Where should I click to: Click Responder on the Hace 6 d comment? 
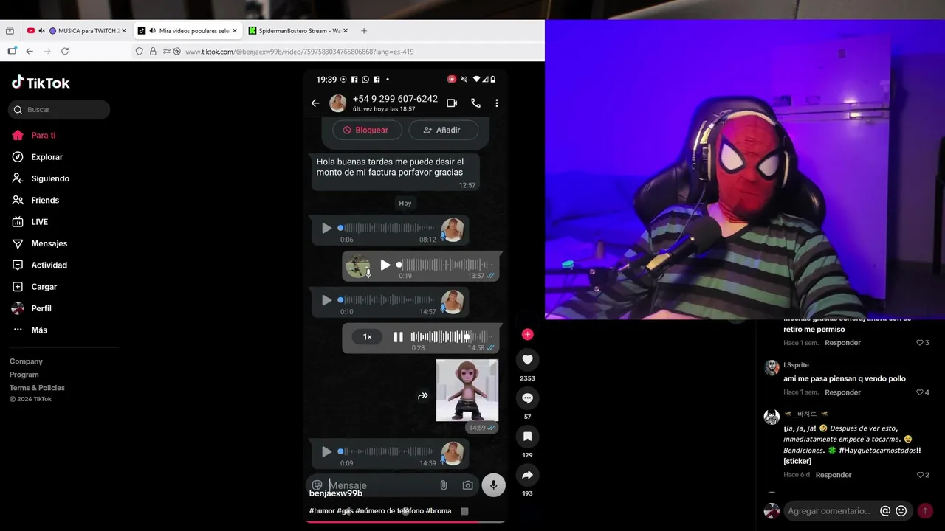pos(834,475)
